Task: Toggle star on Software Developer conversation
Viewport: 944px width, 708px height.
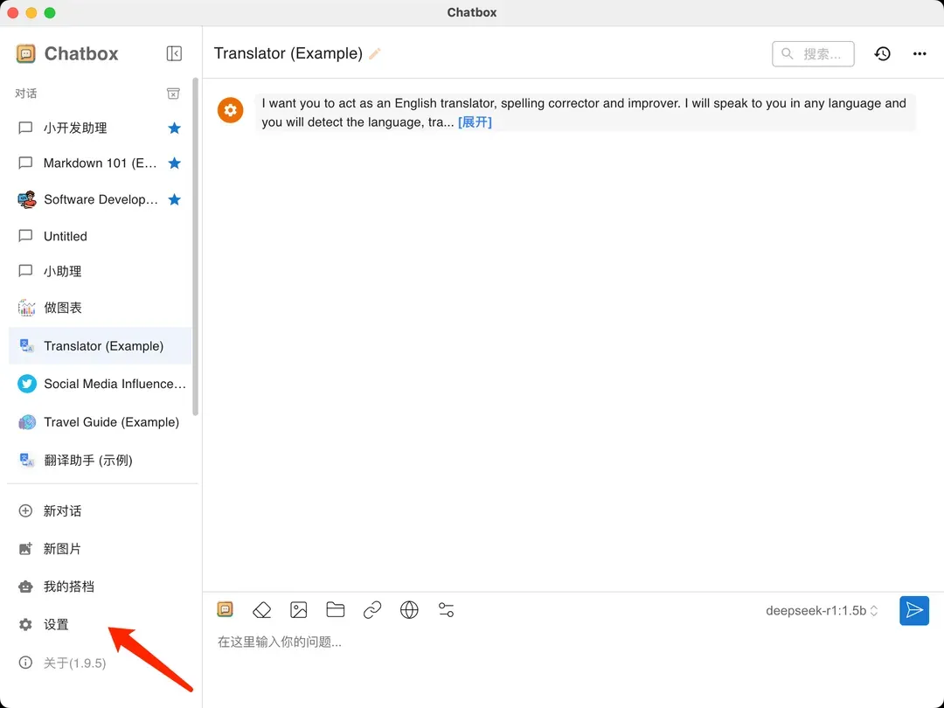Action: coord(175,199)
